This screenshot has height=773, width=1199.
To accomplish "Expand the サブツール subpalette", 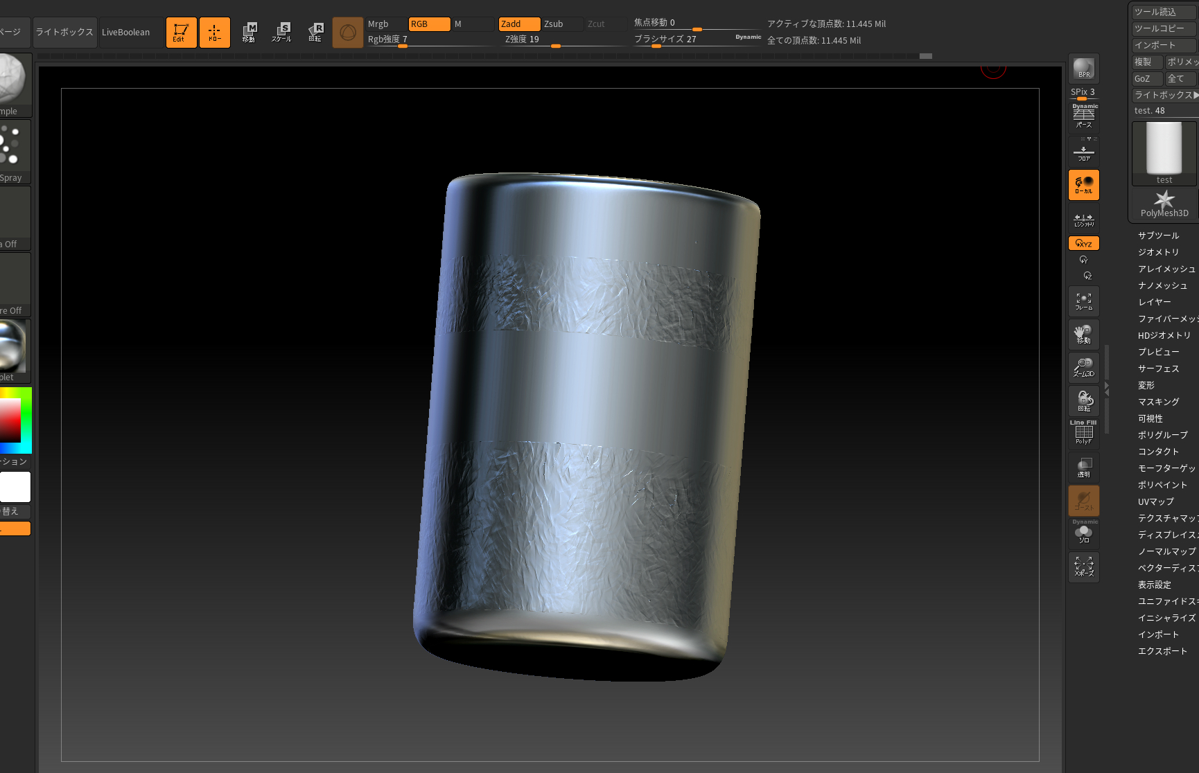I will click(1158, 236).
